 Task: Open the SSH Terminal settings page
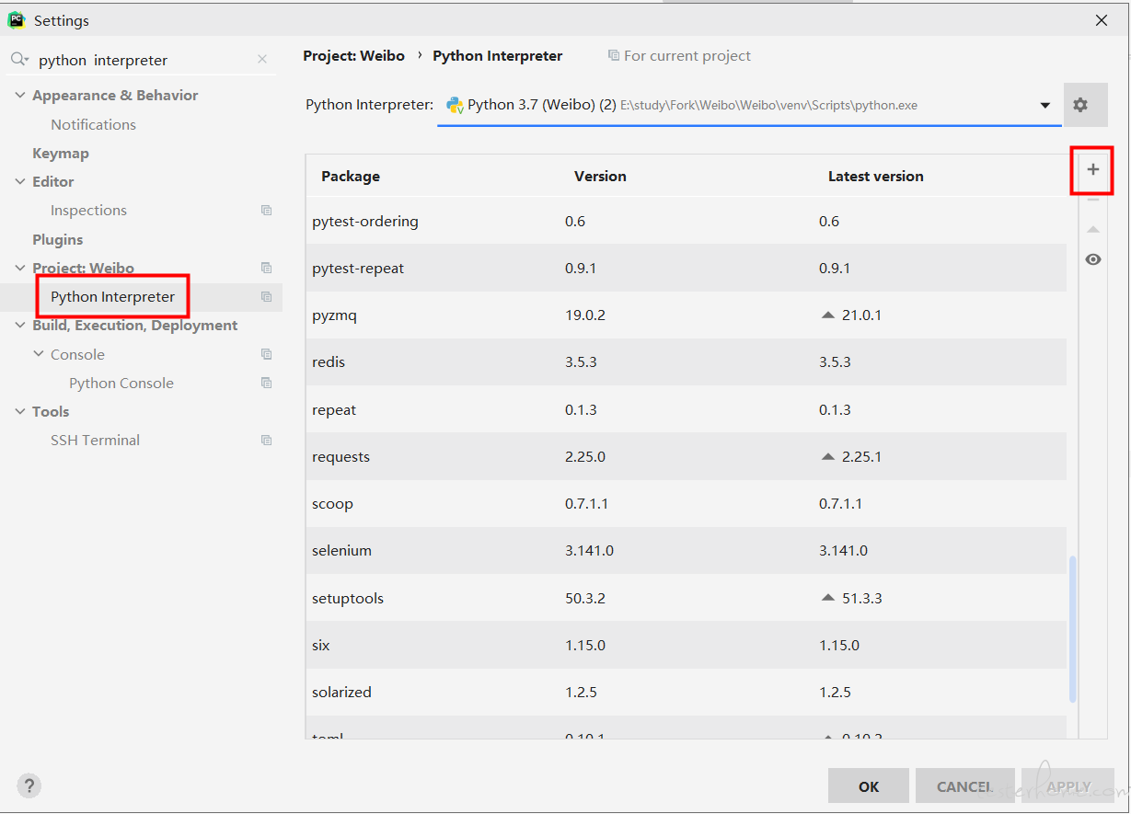point(96,441)
